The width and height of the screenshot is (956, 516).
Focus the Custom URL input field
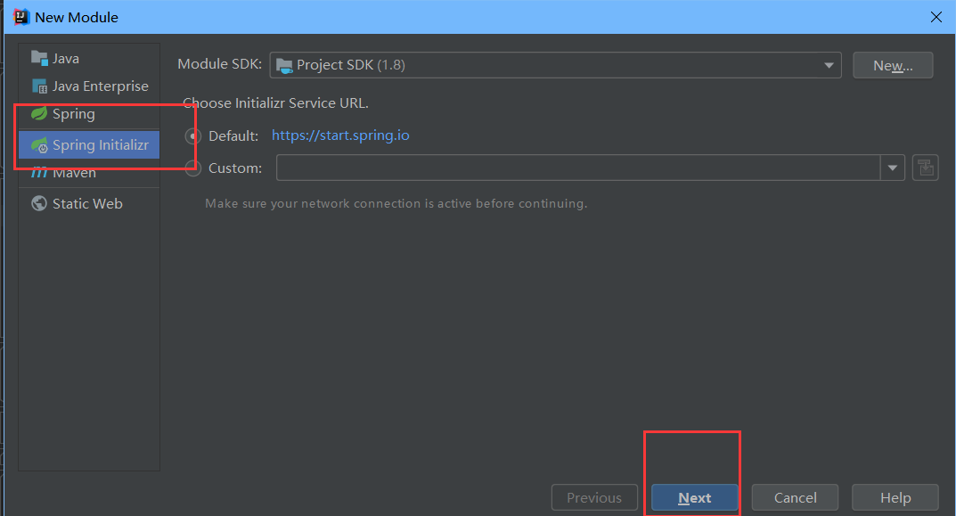[x=578, y=168]
